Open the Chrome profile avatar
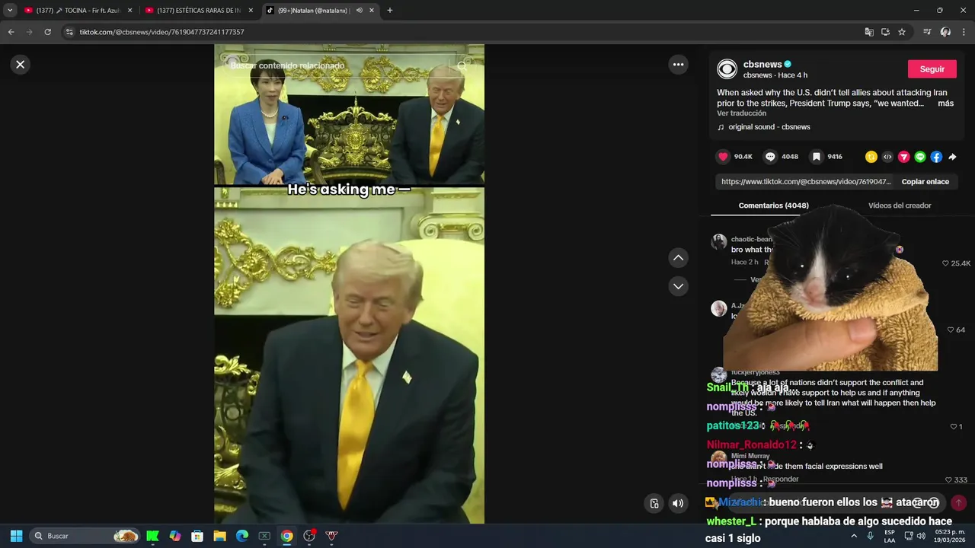This screenshot has width=975, height=548. [945, 32]
